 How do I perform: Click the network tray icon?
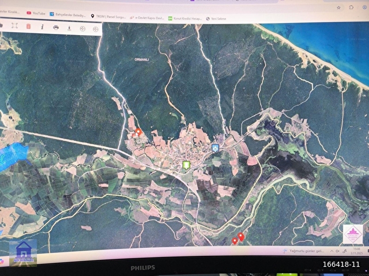(x=345, y=251)
